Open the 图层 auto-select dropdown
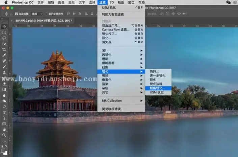 point(37,14)
